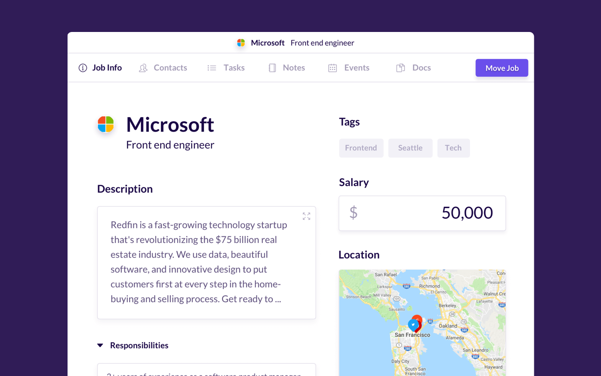Image resolution: width=601 pixels, height=376 pixels.
Task: Open the Notes tab
Action: pos(286,68)
